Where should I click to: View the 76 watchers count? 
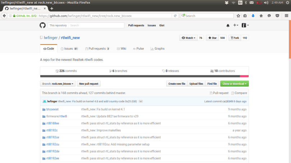(x=201, y=38)
